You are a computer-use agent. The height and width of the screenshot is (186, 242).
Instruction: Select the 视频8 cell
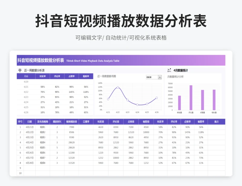point(43,163)
